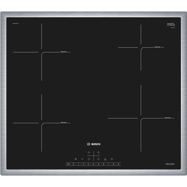The image size is (187, 187).
Task: Set power level to 0 on slider
Action: (73, 164)
